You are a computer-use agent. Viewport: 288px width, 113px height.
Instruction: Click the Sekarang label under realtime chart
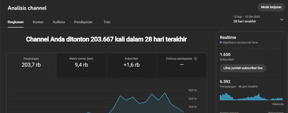pos(278,104)
